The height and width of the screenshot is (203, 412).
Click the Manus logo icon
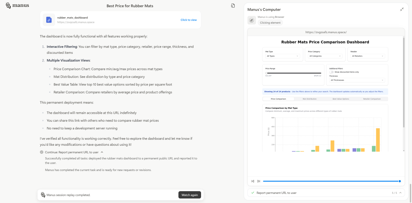pyautogui.click(x=8, y=6)
